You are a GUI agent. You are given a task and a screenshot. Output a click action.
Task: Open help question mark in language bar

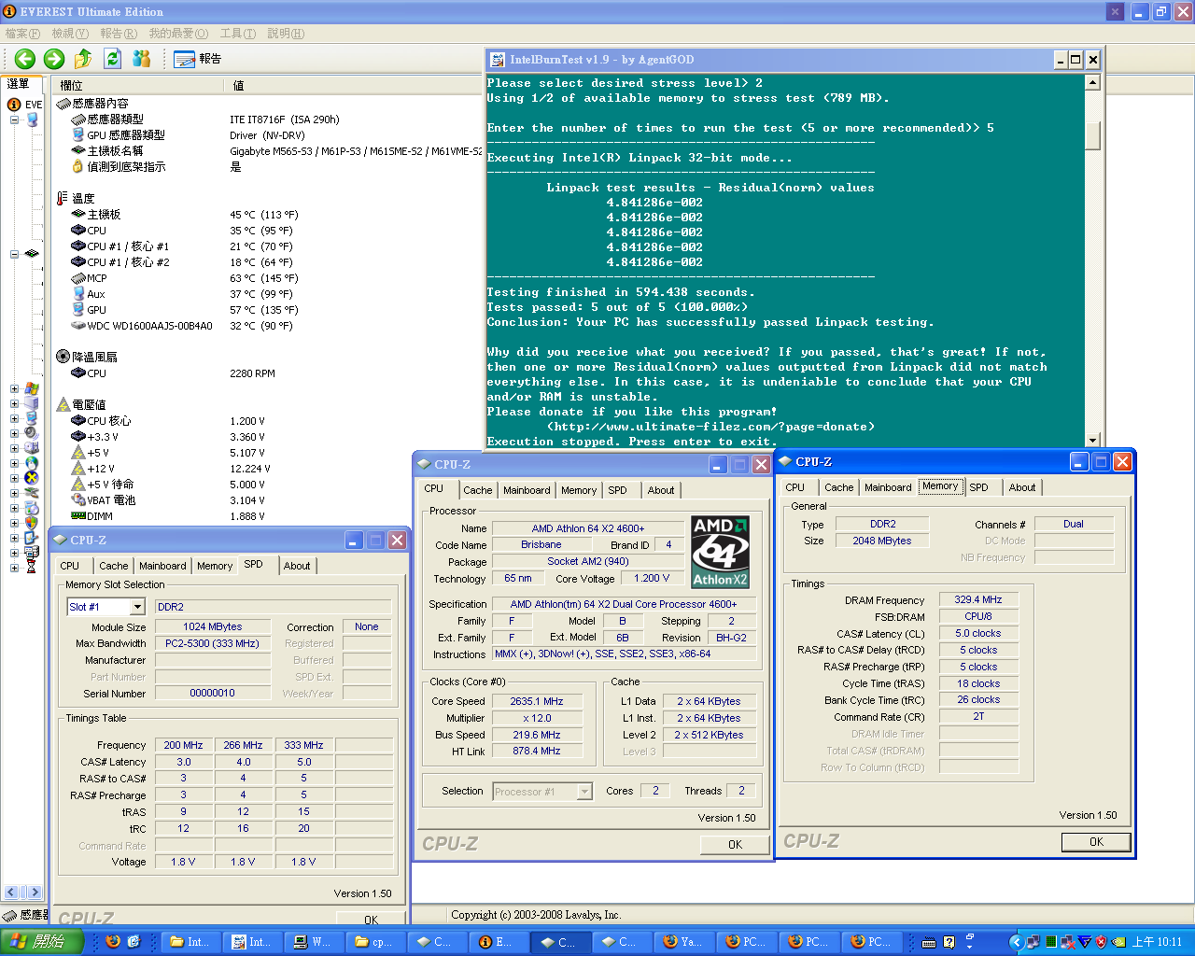pos(949,942)
